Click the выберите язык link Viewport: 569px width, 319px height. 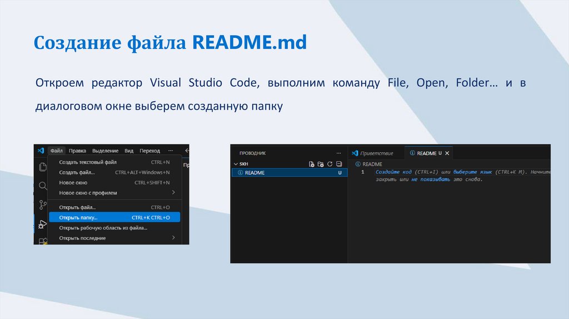tap(472, 172)
